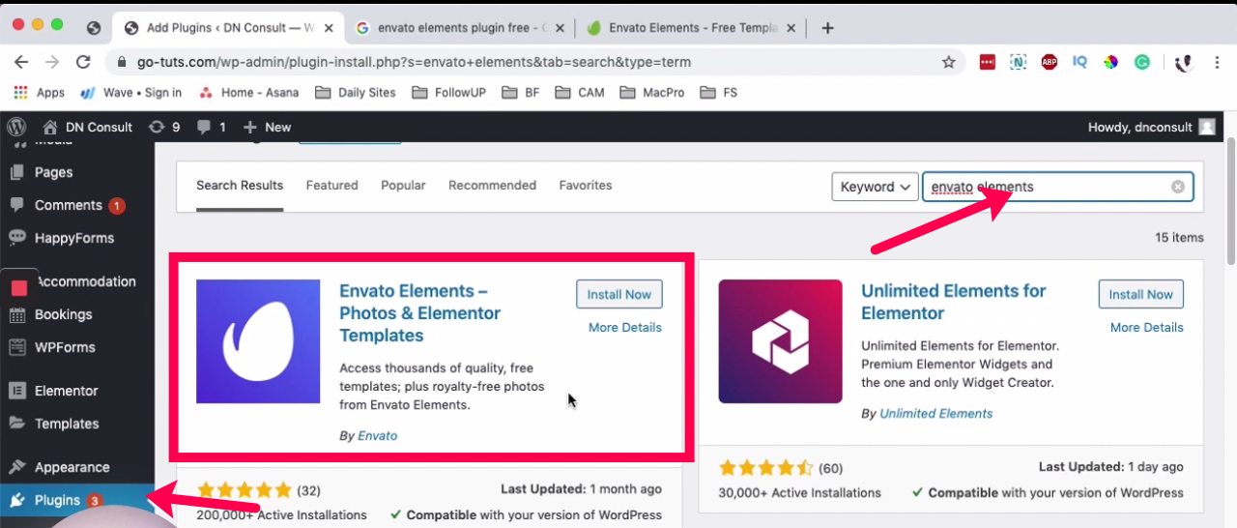
Task: Click Unlimited Elements plugin thumbnail
Action: coord(780,341)
